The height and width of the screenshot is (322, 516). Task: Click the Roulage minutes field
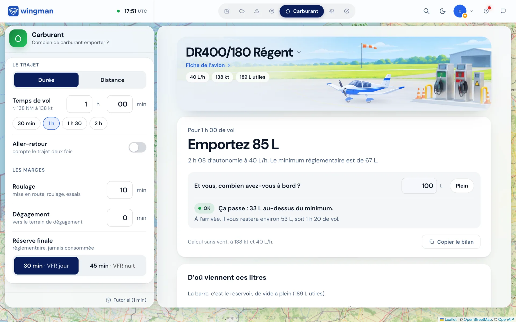120,190
